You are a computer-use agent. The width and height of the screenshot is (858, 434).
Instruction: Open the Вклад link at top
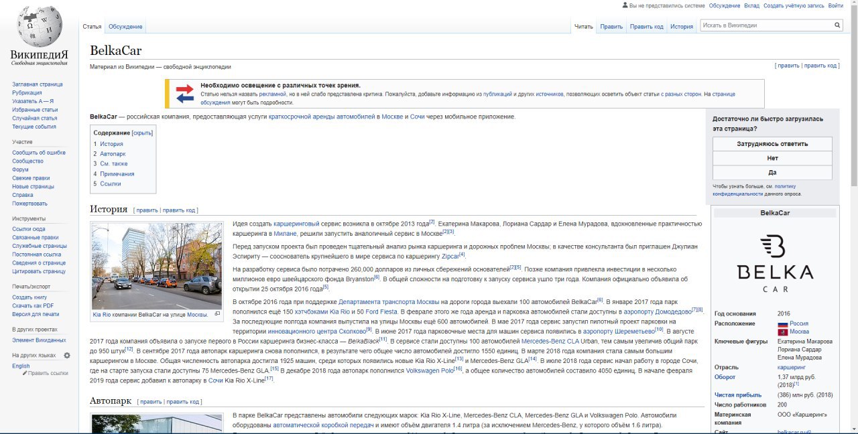tap(752, 5)
